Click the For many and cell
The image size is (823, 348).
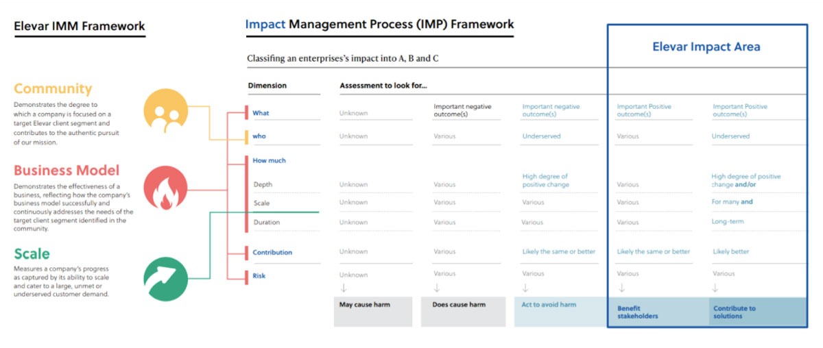click(732, 202)
